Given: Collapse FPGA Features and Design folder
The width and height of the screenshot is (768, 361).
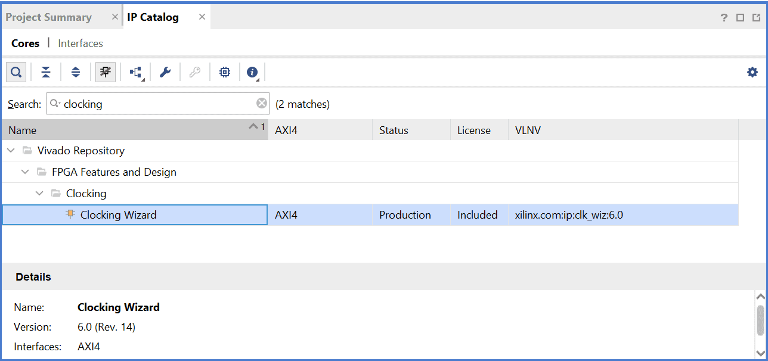Looking at the screenshot, I should [x=25, y=172].
